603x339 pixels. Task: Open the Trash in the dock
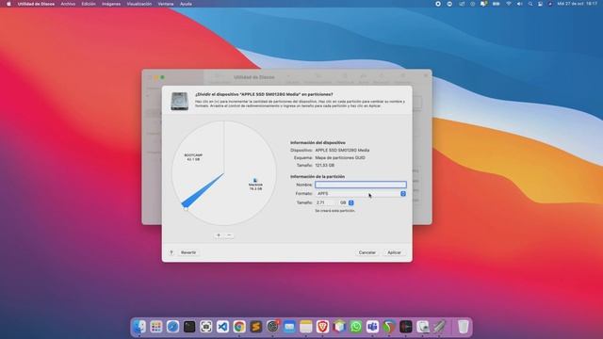click(463, 327)
